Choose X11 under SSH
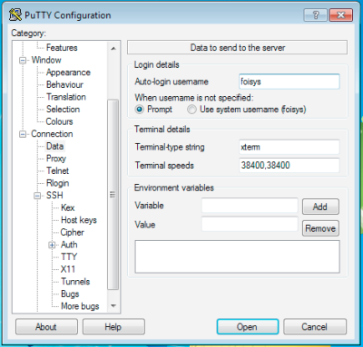 click(x=68, y=269)
